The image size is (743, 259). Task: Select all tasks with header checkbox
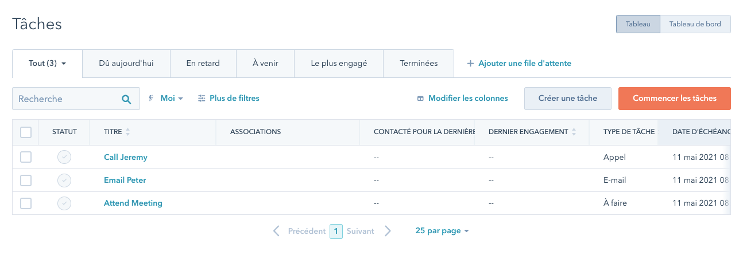(26, 132)
